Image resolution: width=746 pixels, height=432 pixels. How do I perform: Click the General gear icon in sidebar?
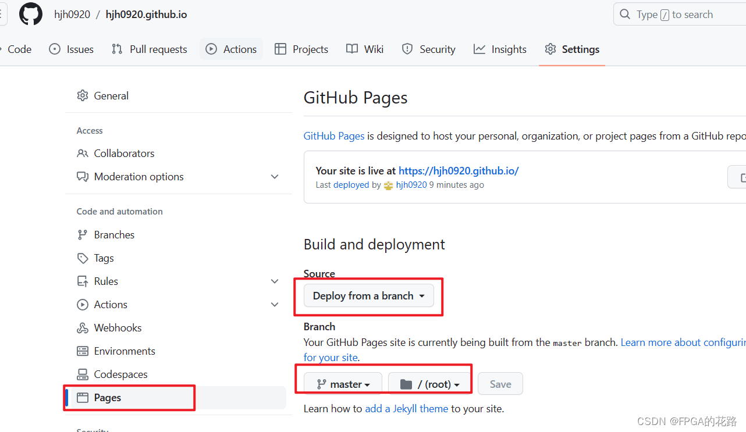pyautogui.click(x=83, y=96)
